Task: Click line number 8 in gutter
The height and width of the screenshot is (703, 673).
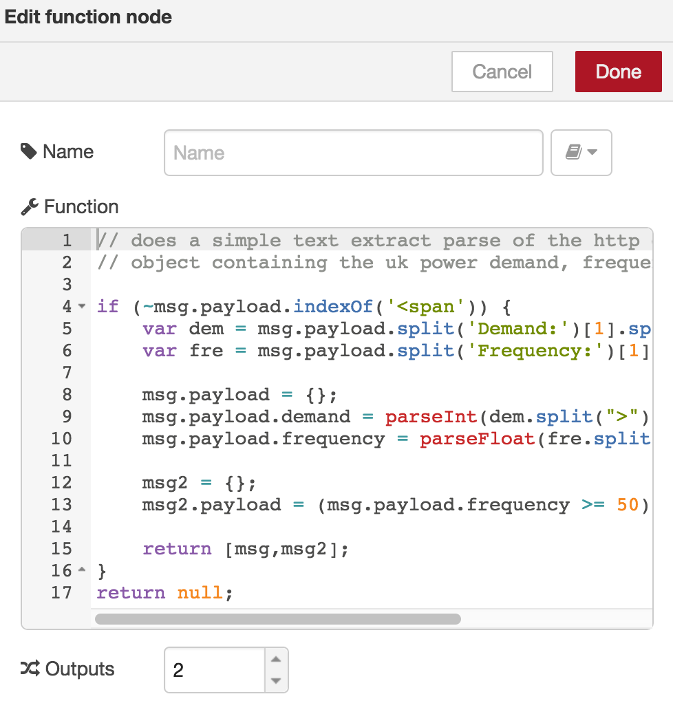Action: (x=67, y=395)
